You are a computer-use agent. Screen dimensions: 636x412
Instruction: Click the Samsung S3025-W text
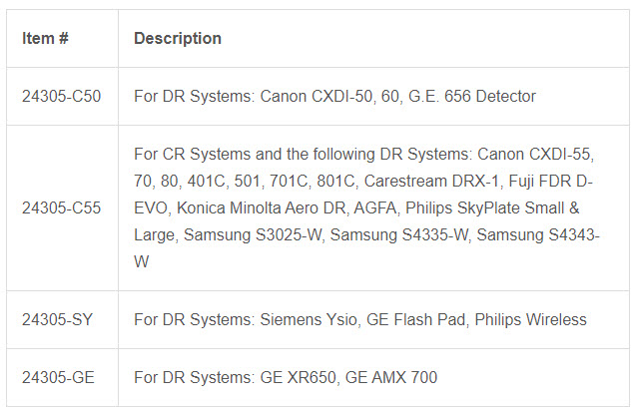click(253, 235)
